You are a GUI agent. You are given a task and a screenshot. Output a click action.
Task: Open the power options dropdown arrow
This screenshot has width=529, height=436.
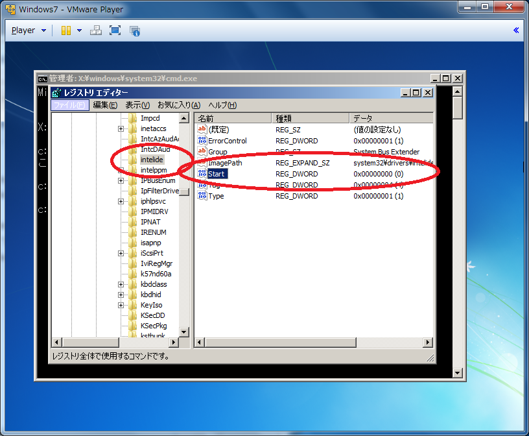point(79,30)
